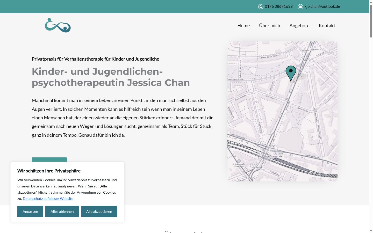Click paragraph starting 'Manchmal kommt man'

(x=122, y=118)
